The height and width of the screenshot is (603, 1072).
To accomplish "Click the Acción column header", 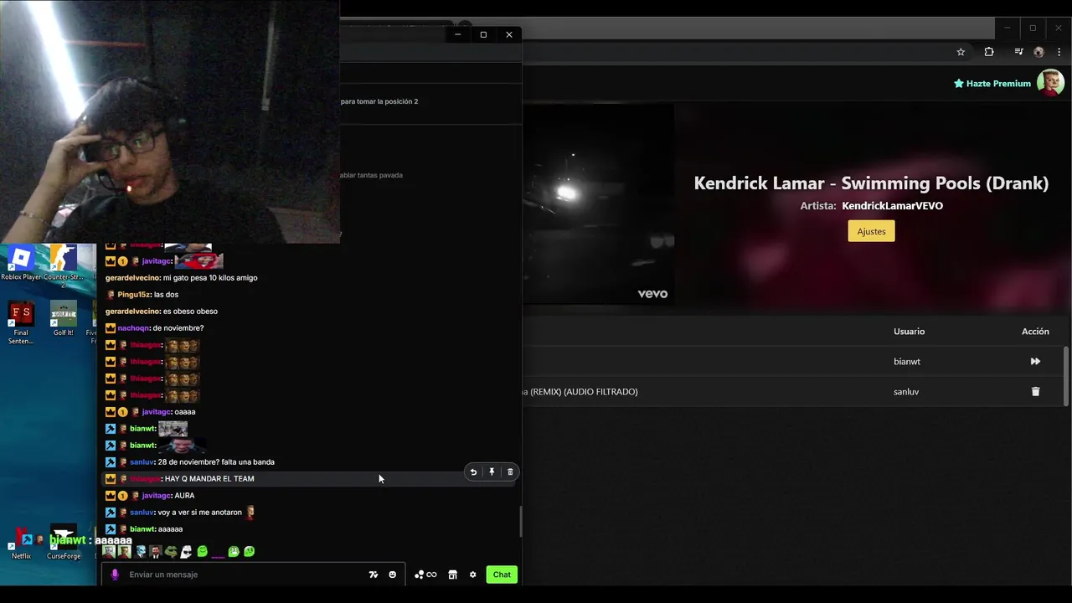I will click(x=1035, y=332).
